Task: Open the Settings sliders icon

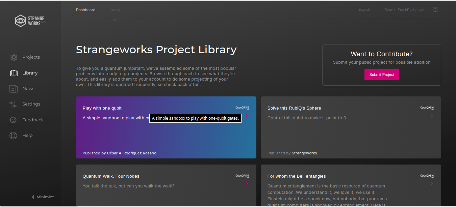Action: pyautogui.click(x=14, y=104)
